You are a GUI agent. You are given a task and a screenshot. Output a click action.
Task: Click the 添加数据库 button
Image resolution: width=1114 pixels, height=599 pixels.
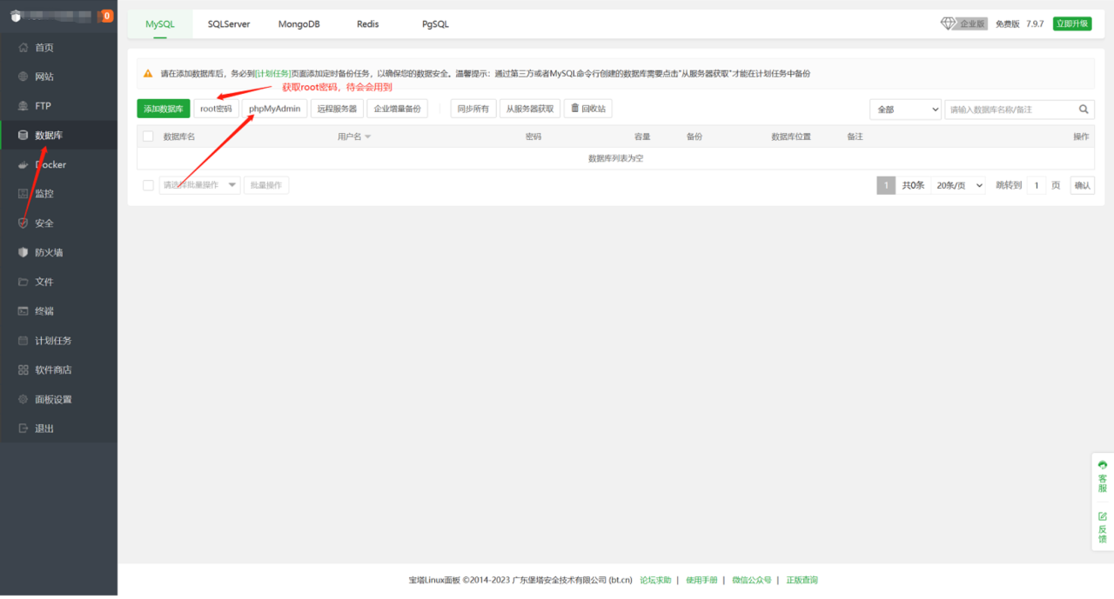(x=164, y=109)
